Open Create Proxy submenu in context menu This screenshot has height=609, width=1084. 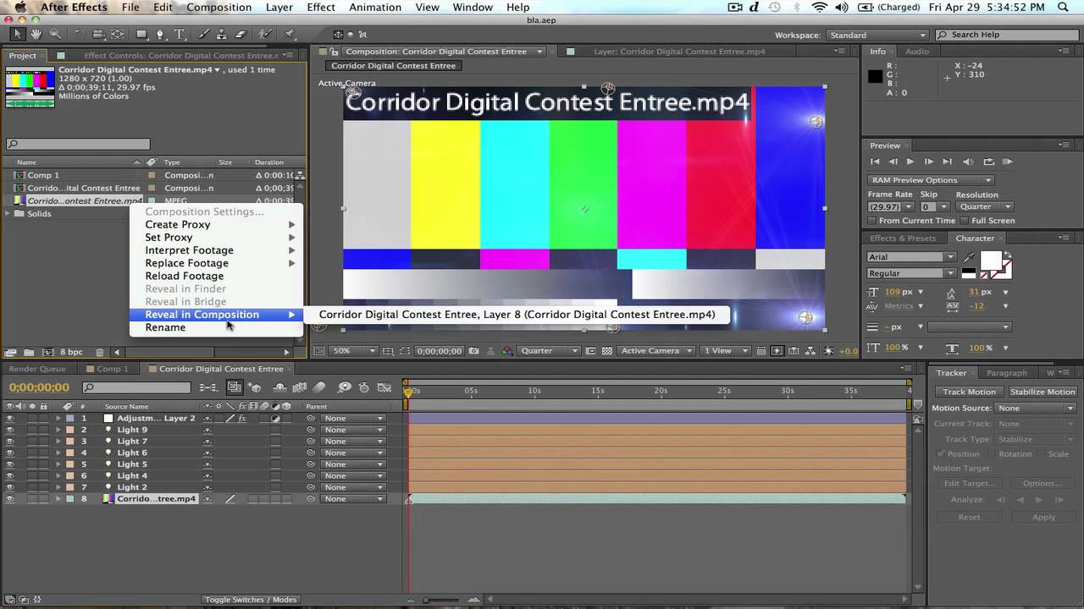pyautogui.click(x=216, y=224)
